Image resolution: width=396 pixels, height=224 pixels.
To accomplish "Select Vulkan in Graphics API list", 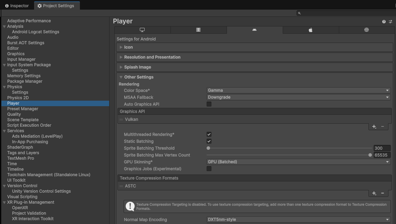I will (x=254, y=120).
